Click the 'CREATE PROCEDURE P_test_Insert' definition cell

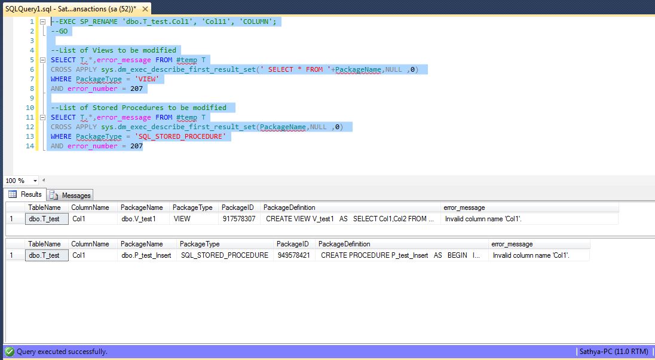point(402,255)
